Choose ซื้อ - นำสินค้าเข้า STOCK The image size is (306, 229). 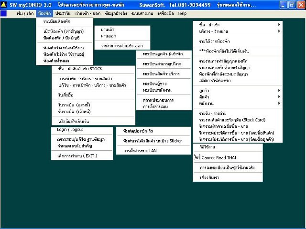93,69
